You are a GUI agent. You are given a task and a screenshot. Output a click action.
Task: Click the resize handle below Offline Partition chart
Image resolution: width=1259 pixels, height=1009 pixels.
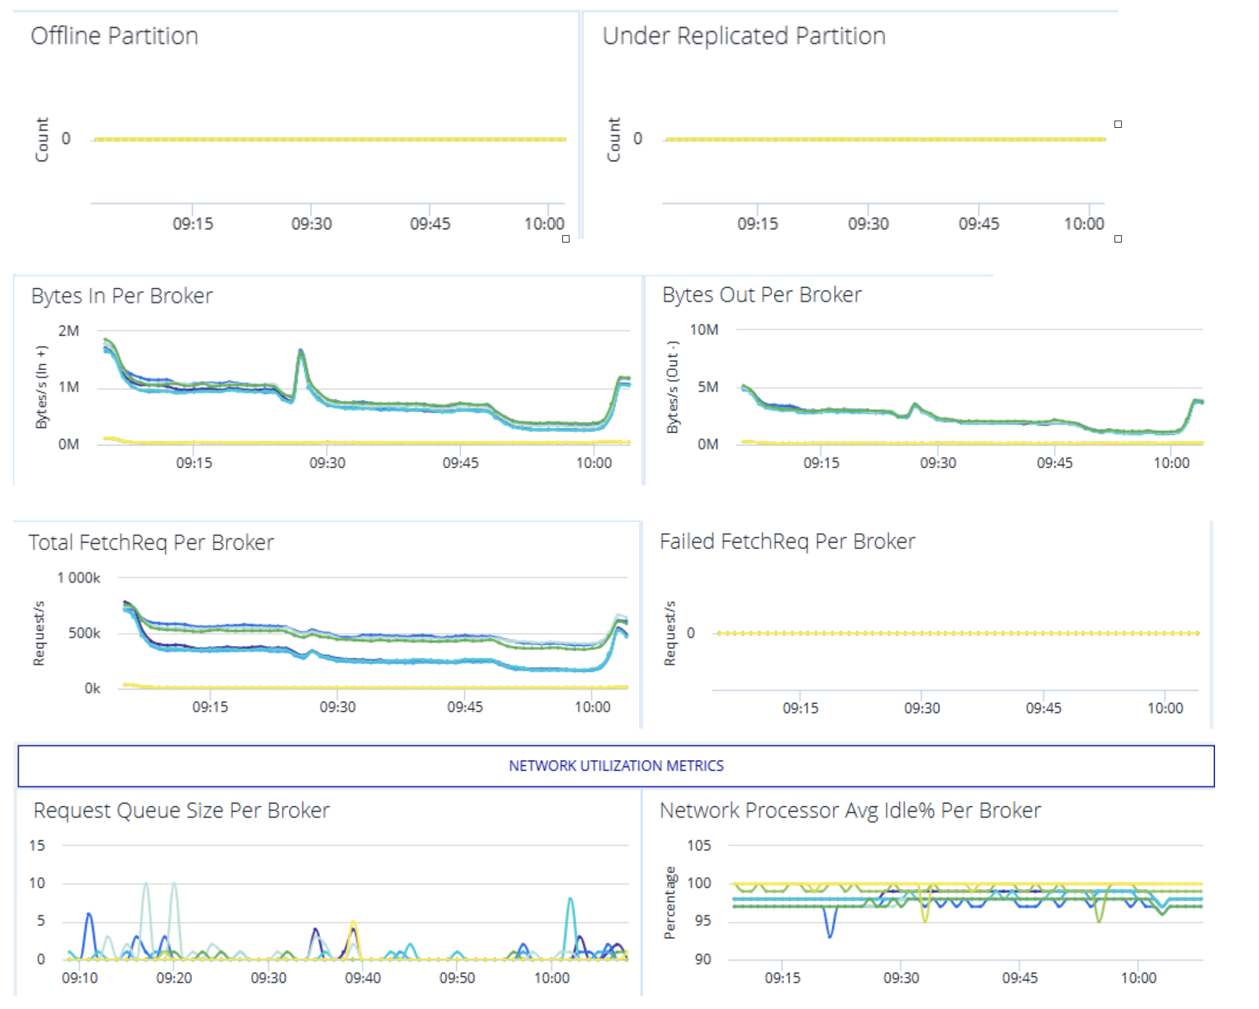pos(565,239)
